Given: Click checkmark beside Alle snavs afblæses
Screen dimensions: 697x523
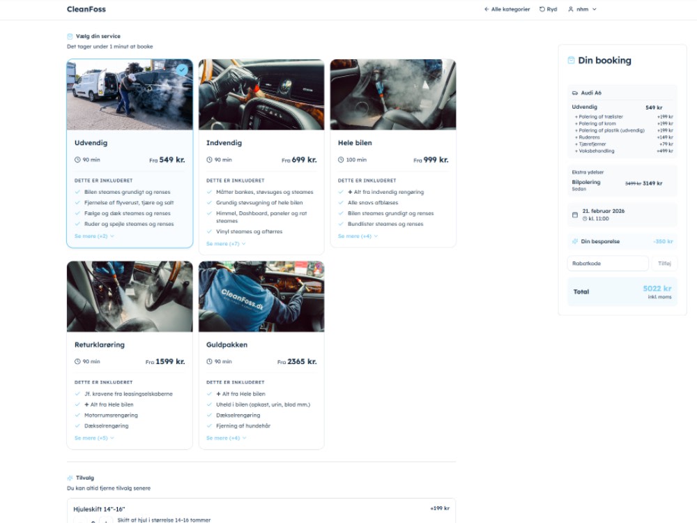Looking at the screenshot, I should click(341, 203).
